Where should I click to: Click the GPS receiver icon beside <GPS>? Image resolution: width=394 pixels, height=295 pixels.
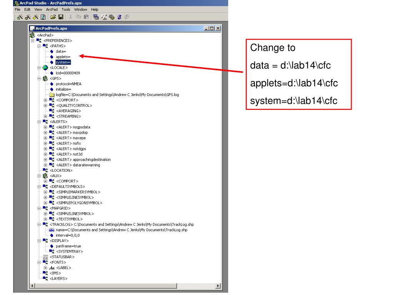click(x=45, y=78)
